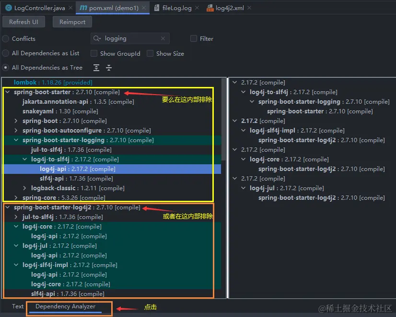Collapse log4j-core node in right panel
Image resolution: width=396 pixels, height=317 pixels.
tap(244, 159)
